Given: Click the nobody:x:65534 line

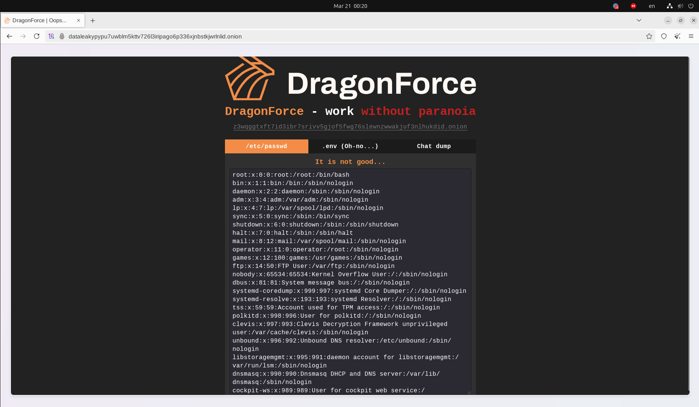Looking at the screenshot, I should (x=340, y=274).
